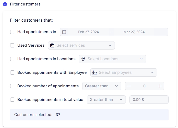Viewport: 178px width, 128px height.
Task: Tick the Used Services checkbox
Action: [x=12, y=45]
